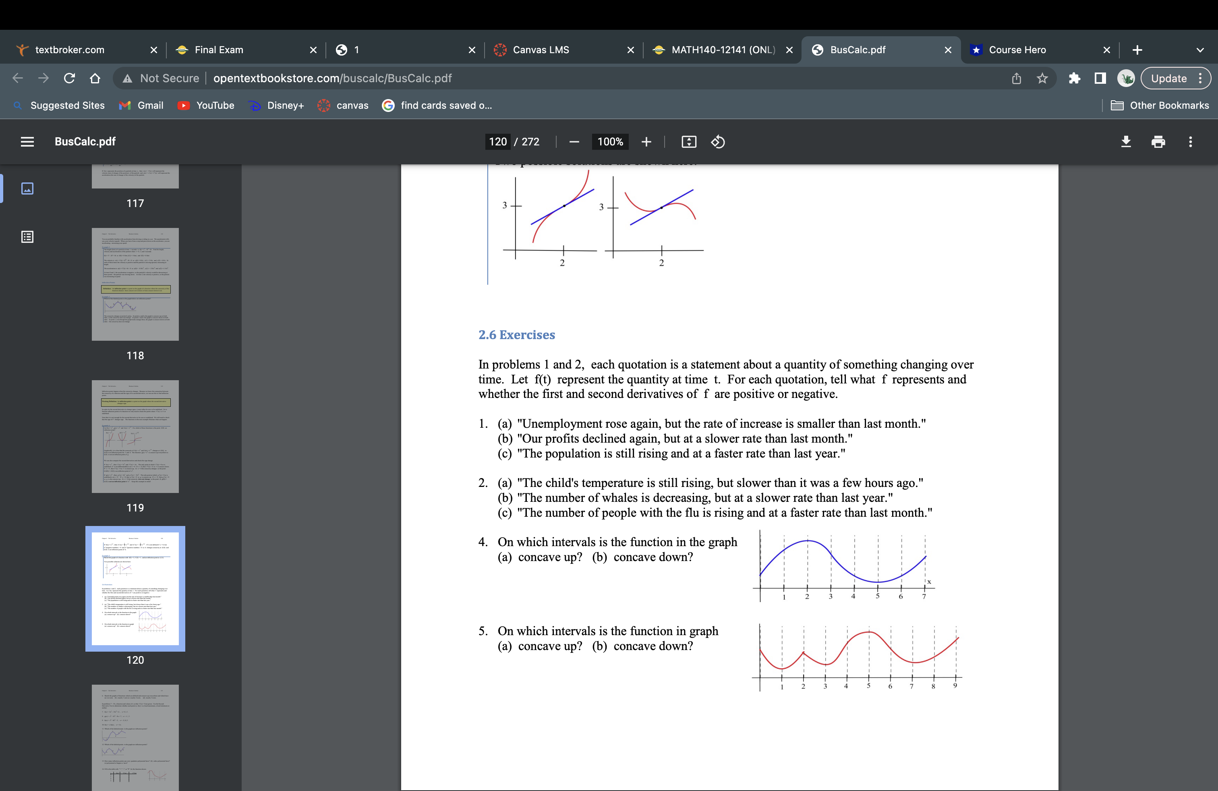The image size is (1218, 791).
Task: Zoom in on the PDF
Action: pos(646,142)
